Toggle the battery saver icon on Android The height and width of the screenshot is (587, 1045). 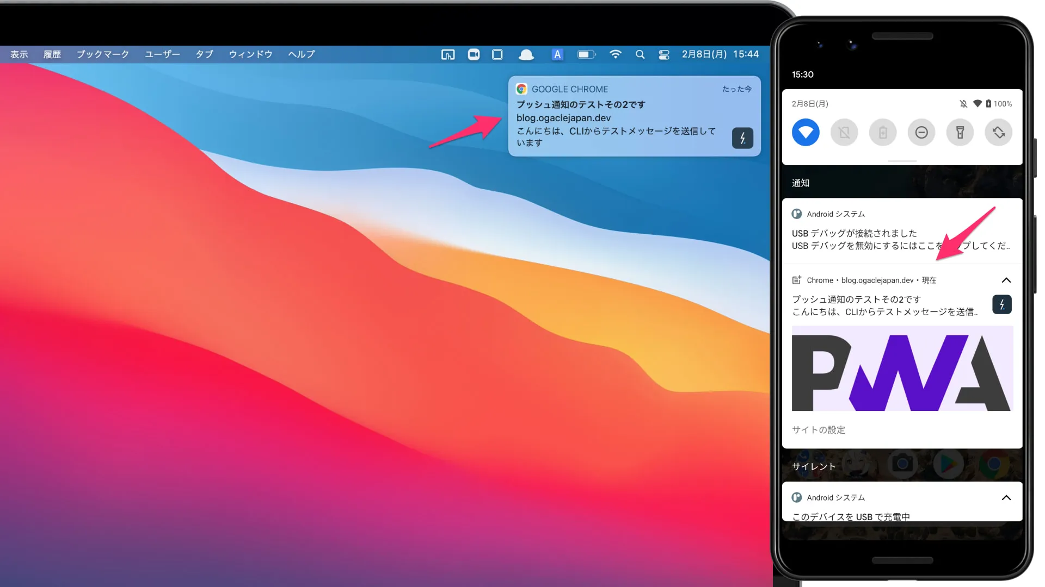pyautogui.click(x=883, y=132)
